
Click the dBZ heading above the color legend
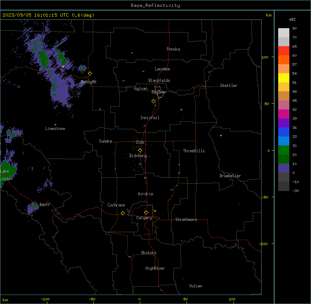pyautogui.click(x=292, y=19)
